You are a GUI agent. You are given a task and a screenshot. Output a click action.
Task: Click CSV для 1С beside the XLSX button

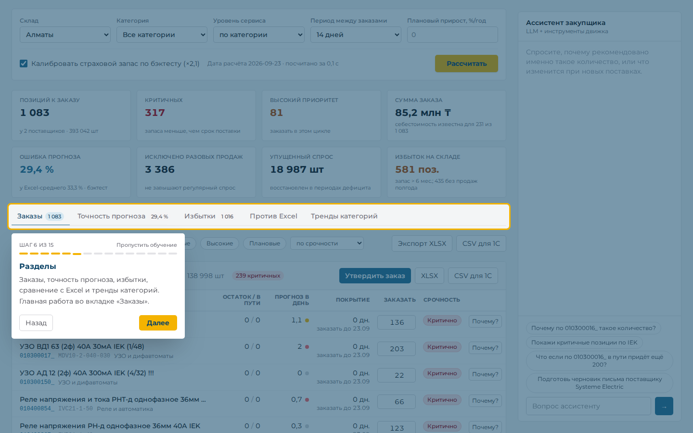pyautogui.click(x=473, y=276)
